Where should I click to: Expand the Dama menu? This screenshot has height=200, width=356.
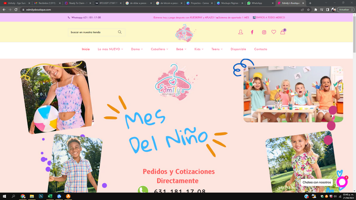(137, 49)
